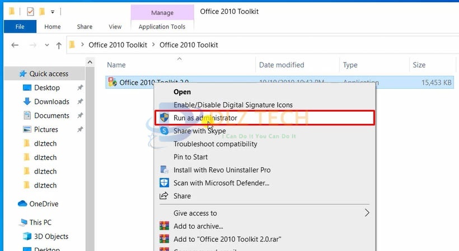
Task: Go back with the left arrow
Action: coord(15,45)
